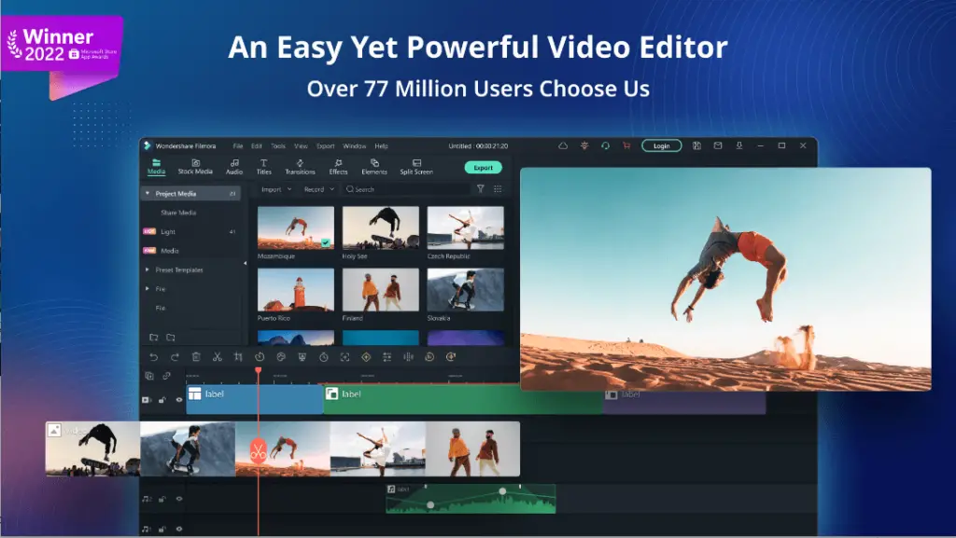This screenshot has width=956, height=538.
Task: Open the Effects tab
Action: [x=338, y=167]
